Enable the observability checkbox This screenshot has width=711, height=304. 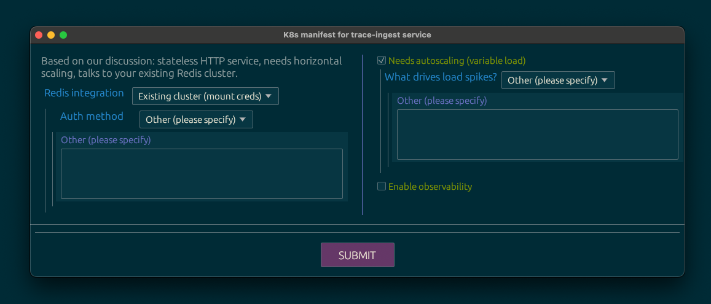(382, 186)
